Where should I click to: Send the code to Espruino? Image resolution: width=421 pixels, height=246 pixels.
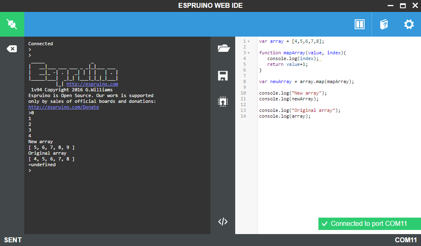click(223, 102)
